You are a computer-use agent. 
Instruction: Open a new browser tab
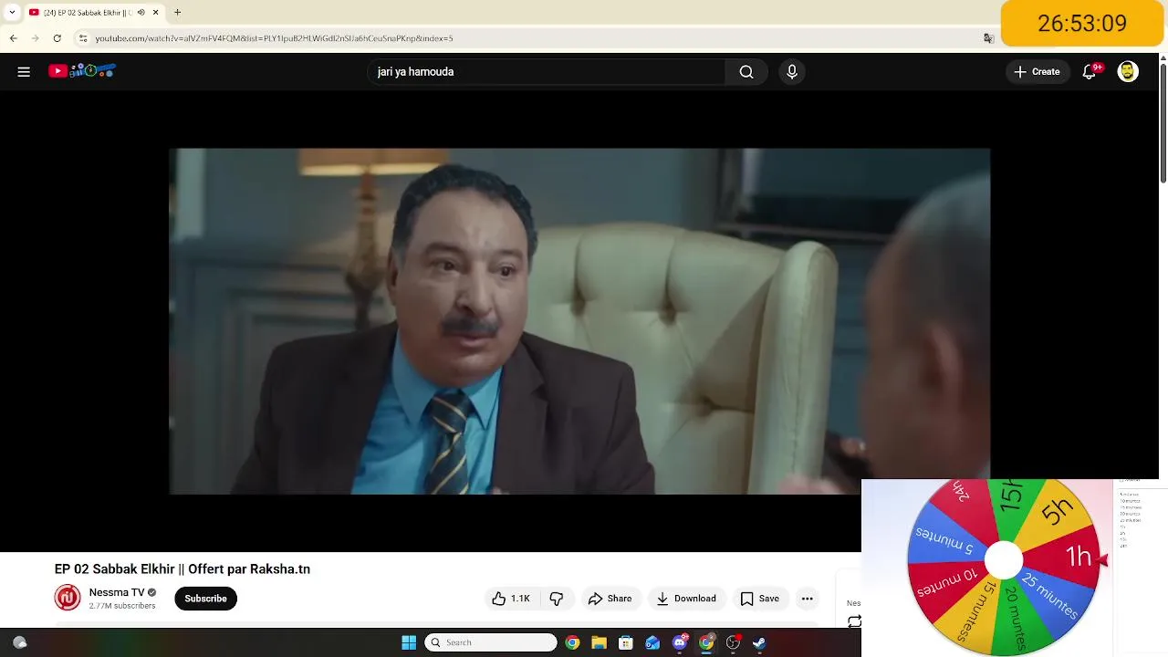tap(178, 13)
